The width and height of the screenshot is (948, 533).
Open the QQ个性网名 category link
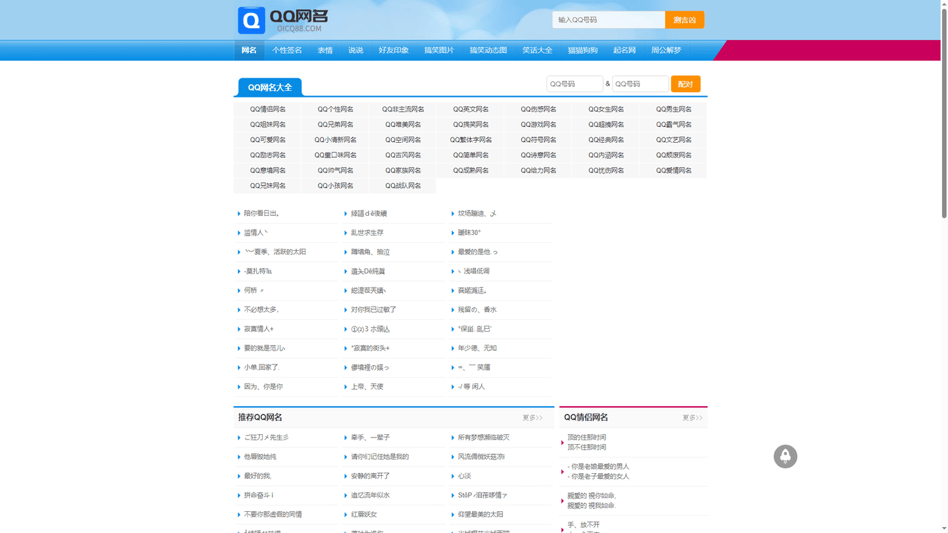click(336, 109)
